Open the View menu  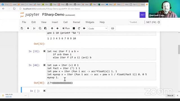tap(44, 22)
